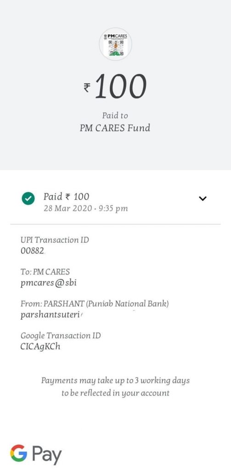Click the Paid to label
Viewport: 231px width, 472px height.
click(x=115, y=116)
